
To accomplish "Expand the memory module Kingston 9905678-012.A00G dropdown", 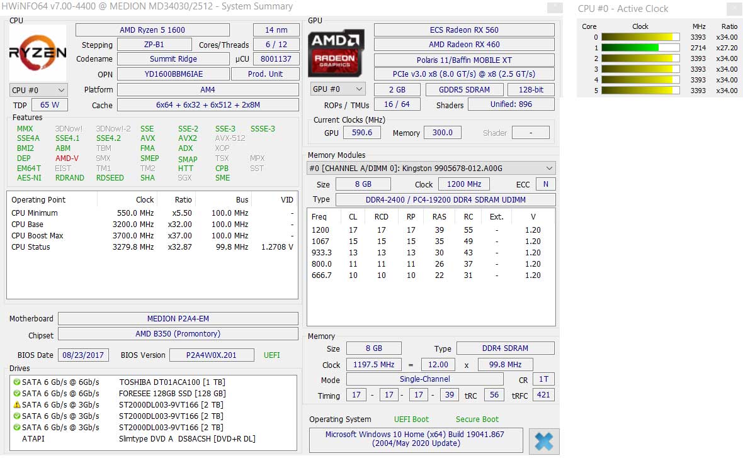I will tap(431, 168).
